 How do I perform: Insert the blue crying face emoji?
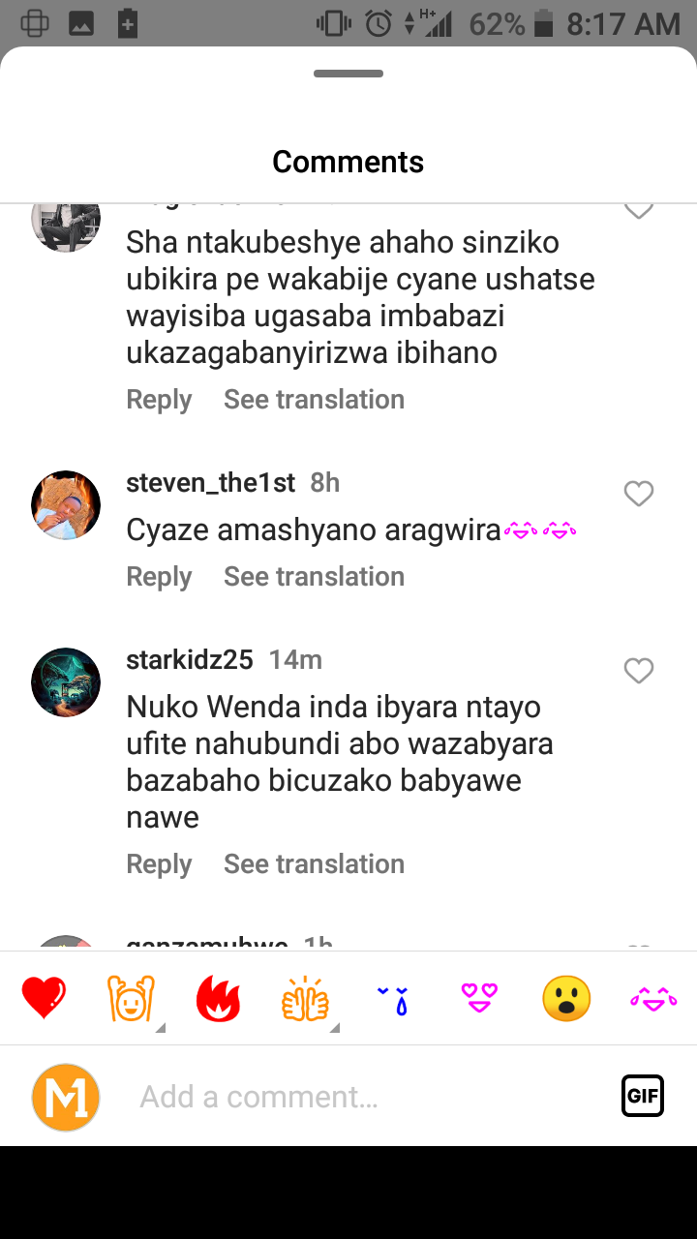pos(392,1000)
